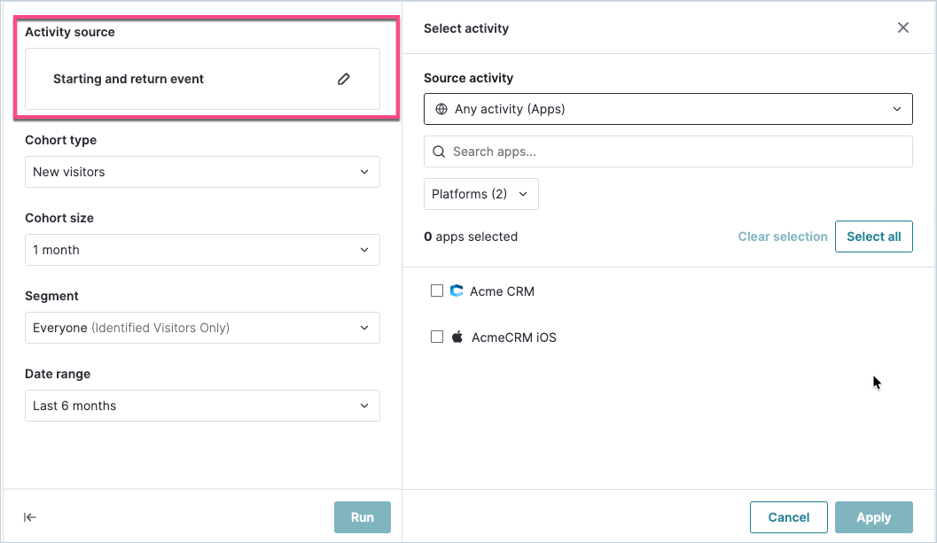
Task: Click the Acme CRM app name
Action: [502, 291]
